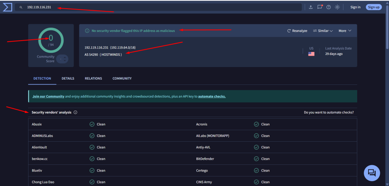Click Do you want to automate checks?

click(329, 112)
